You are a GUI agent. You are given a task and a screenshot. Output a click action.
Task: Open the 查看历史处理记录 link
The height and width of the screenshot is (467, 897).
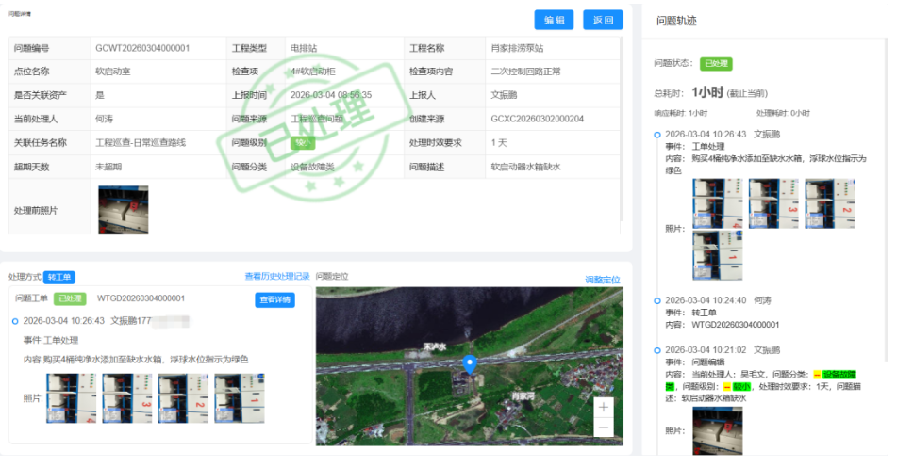pyautogui.click(x=276, y=277)
